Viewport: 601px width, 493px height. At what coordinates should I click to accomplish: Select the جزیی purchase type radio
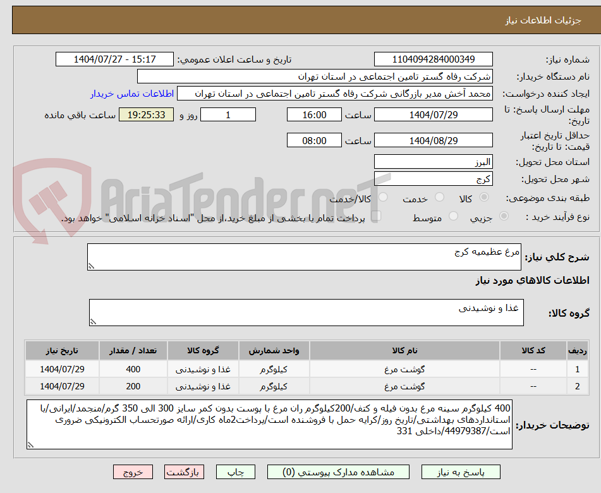pyautogui.click(x=504, y=216)
